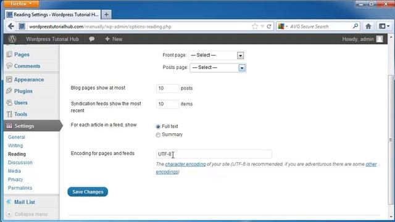Click the Appearance sidebar icon
The height and width of the screenshot is (222, 395).
pyautogui.click(x=9, y=80)
